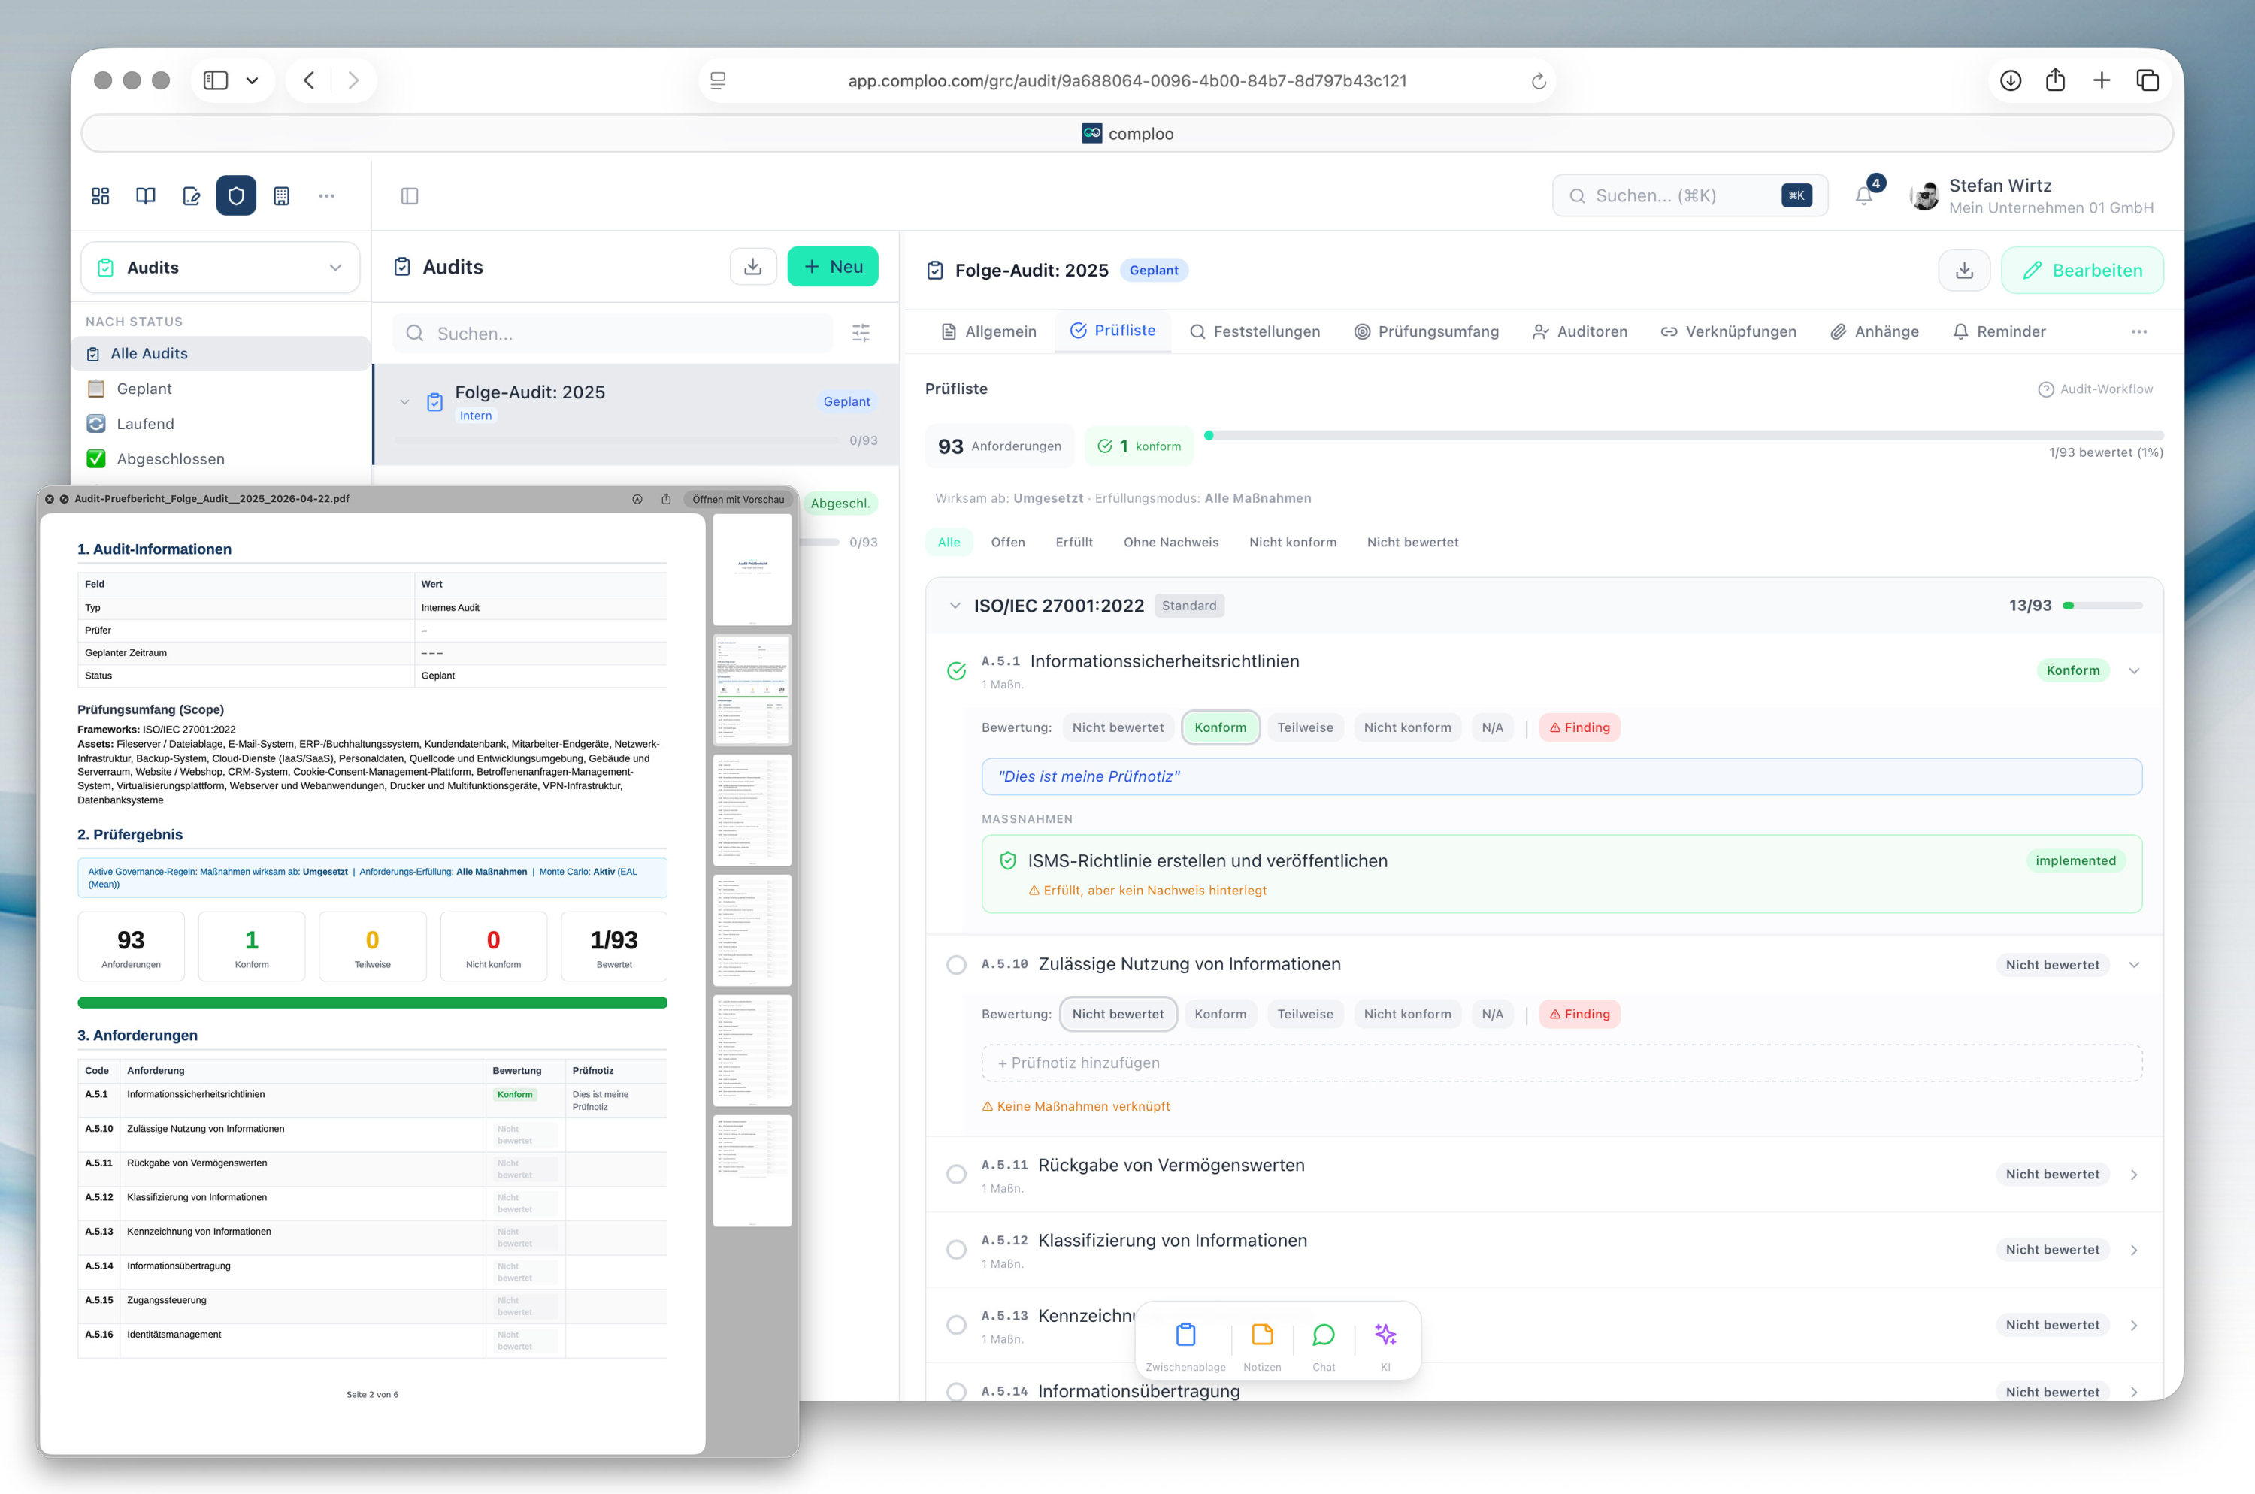Collapse the ISO/IEC 27001:2022 section
This screenshot has height=1494, width=2255.
[955, 606]
